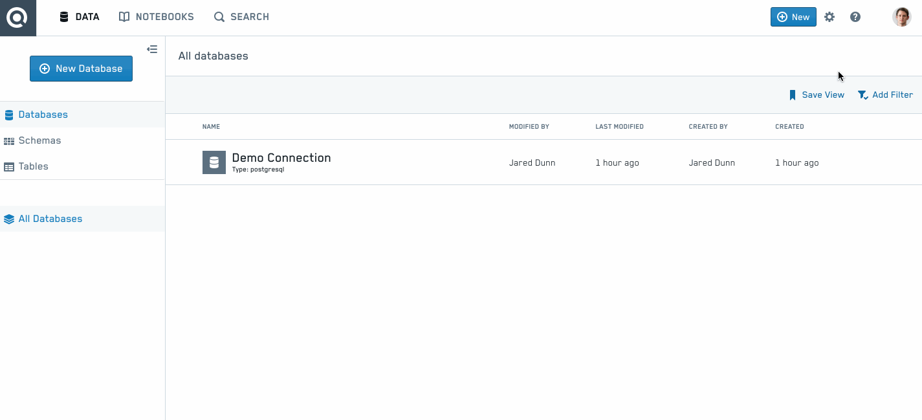The width and height of the screenshot is (922, 420).
Task: Sort by the Created column header
Action: click(x=789, y=127)
